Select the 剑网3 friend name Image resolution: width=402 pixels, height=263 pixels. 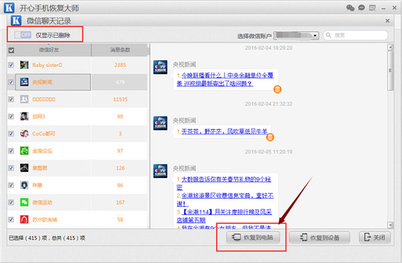pyautogui.click(x=39, y=116)
